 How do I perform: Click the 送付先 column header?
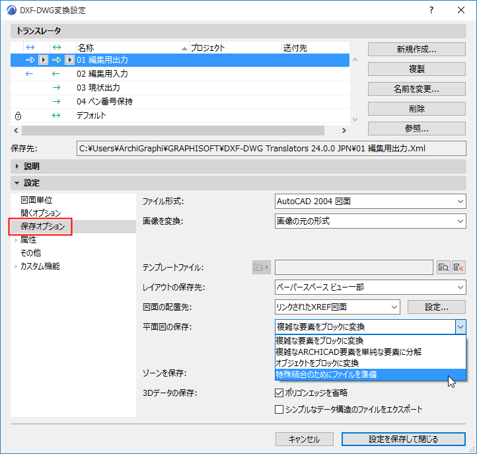click(x=315, y=48)
